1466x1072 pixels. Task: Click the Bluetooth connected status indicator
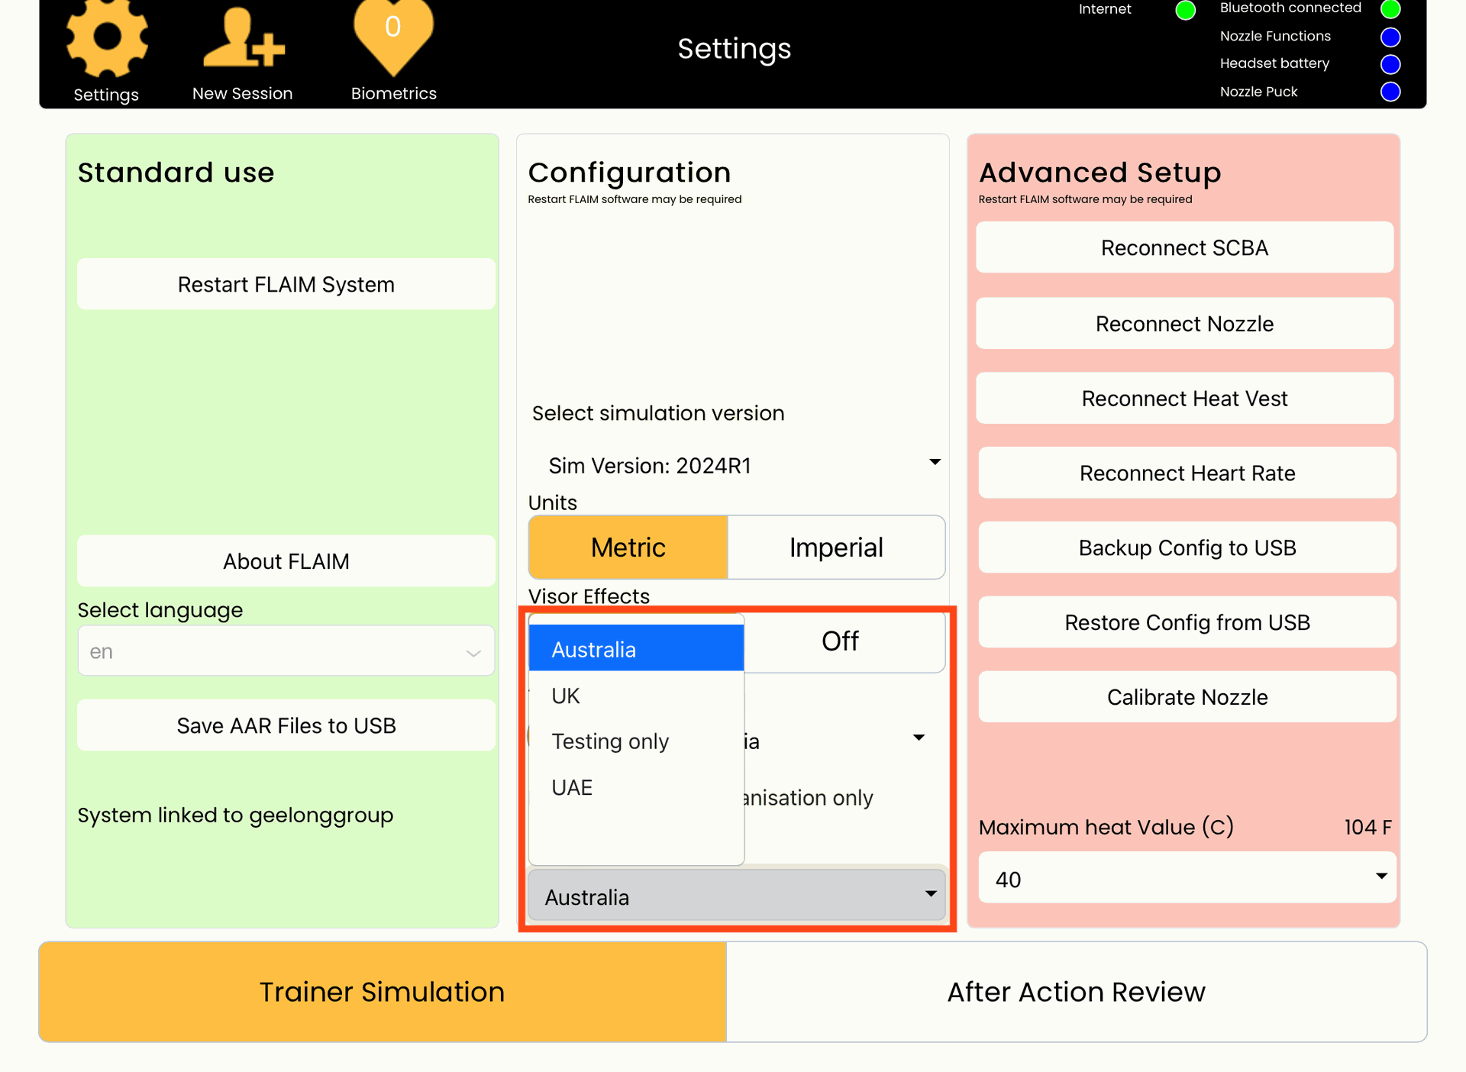coord(1390,9)
